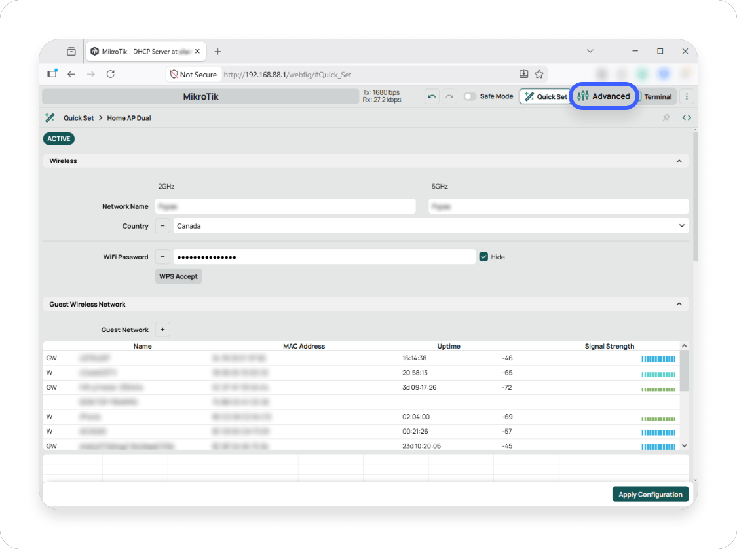This screenshot has height=549, width=737.
Task: Click the -46 signal value
Action: click(507, 358)
